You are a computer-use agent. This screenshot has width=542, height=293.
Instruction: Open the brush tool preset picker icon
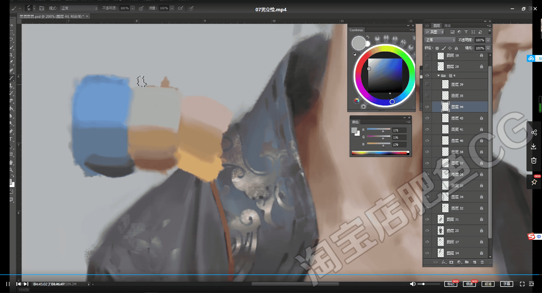pos(14,8)
